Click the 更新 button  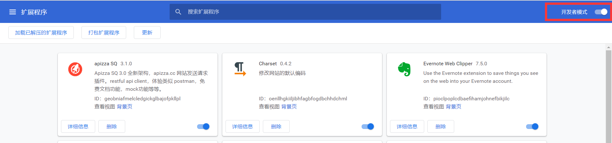coord(147,32)
